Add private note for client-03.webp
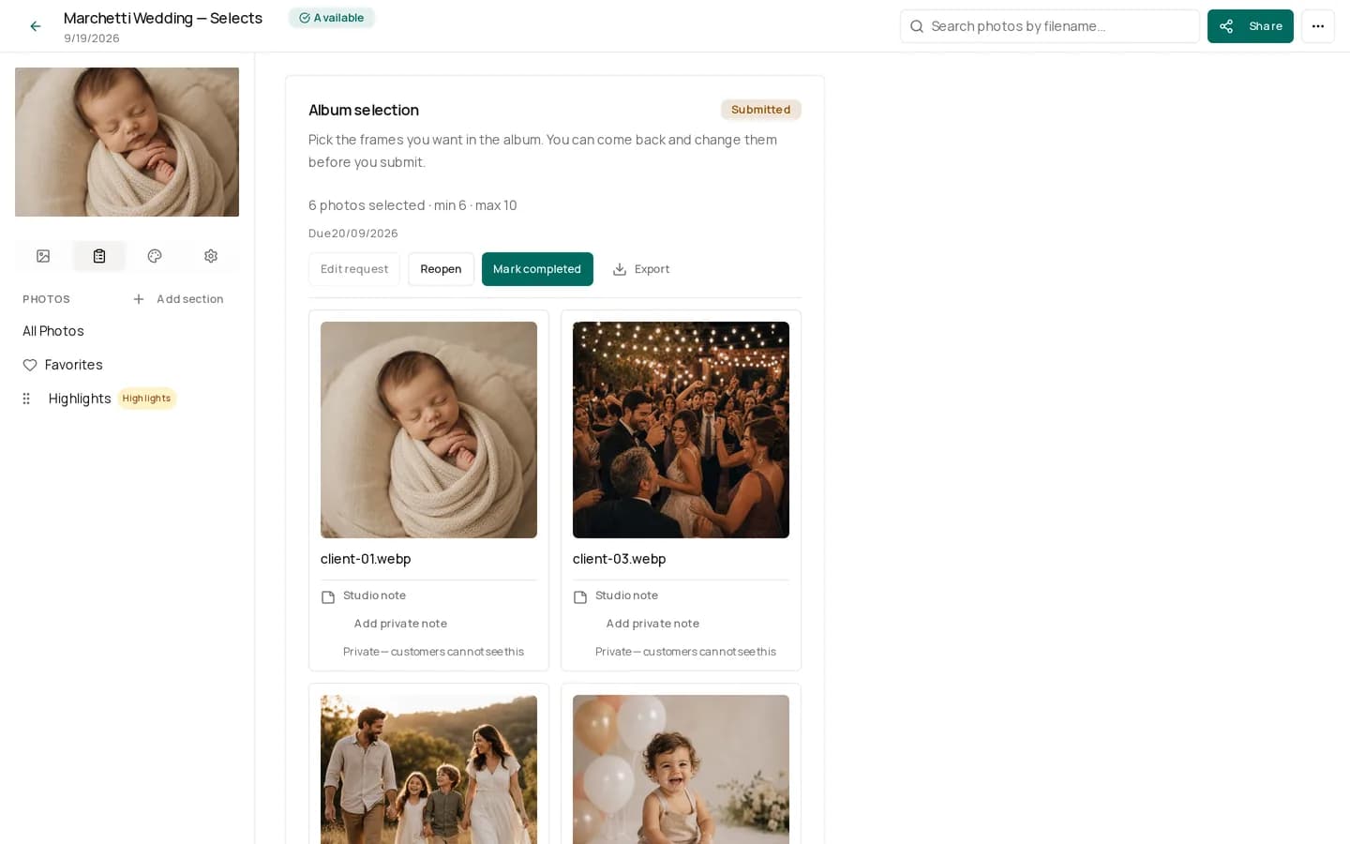 coord(652,624)
